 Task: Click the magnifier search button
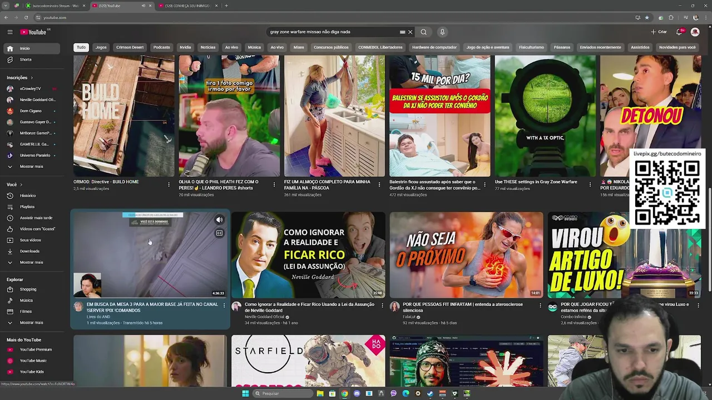tap(423, 32)
